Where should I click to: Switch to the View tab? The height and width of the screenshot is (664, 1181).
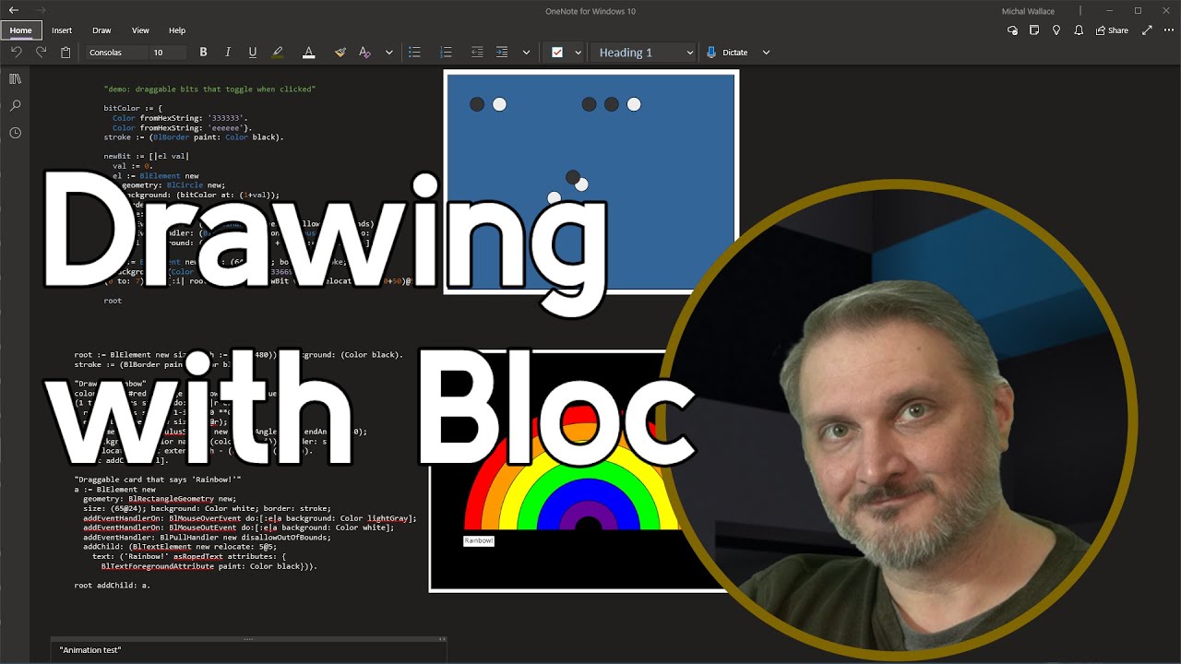[x=140, y=30]
